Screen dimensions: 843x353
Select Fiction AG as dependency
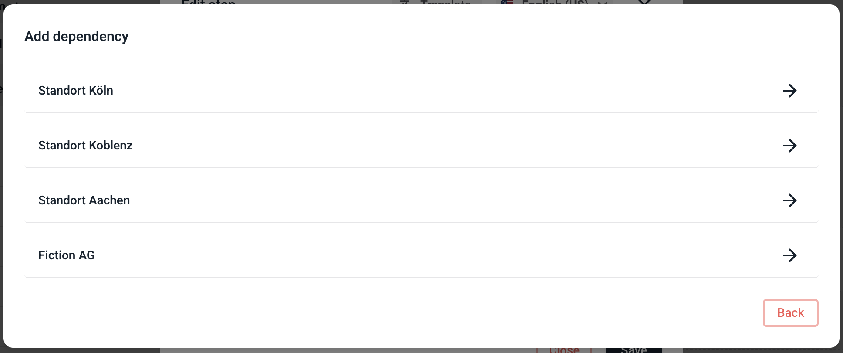[x=67, y=255]
